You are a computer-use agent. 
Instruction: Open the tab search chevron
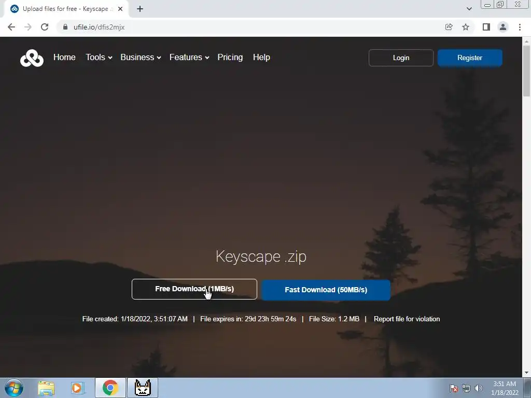[469, 9]
